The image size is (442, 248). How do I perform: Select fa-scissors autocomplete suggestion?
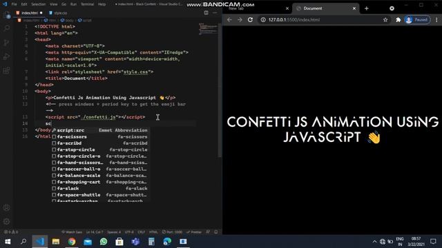click(100, 136)
